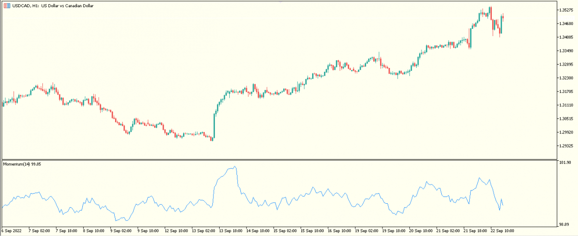
Task: Click the 1.34085 price axis label
Action: (x=566, y=37)
